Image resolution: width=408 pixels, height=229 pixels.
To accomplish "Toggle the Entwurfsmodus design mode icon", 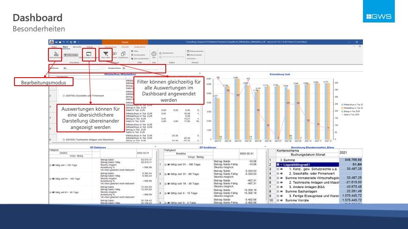I will point(55,55).
